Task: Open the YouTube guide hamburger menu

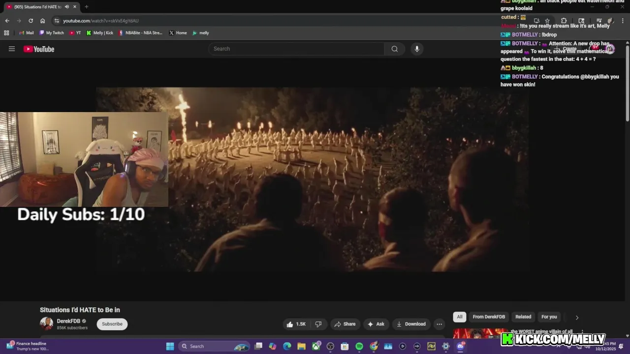Action: click(x=12, y=49)
